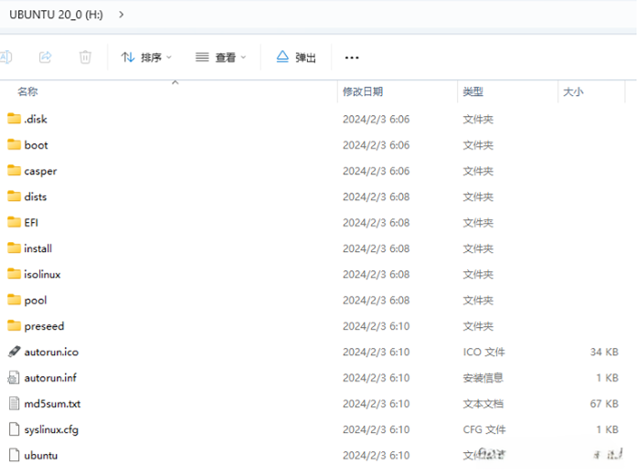Click the autorun.inf file name

50,378
